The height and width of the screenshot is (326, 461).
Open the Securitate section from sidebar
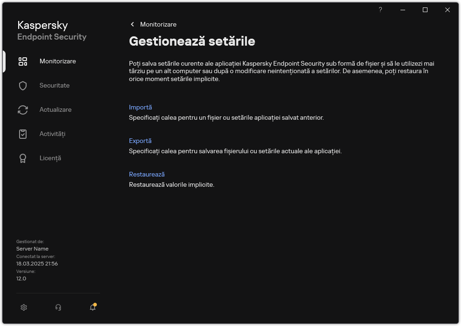[x=54, y=85]
